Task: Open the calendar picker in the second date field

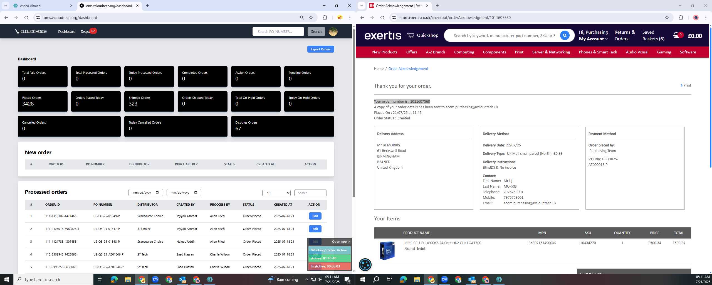Action: 196,193
